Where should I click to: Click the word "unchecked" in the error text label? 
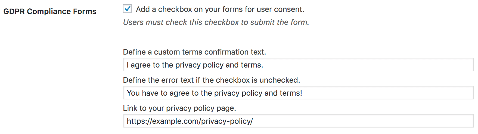click(280, 80)
